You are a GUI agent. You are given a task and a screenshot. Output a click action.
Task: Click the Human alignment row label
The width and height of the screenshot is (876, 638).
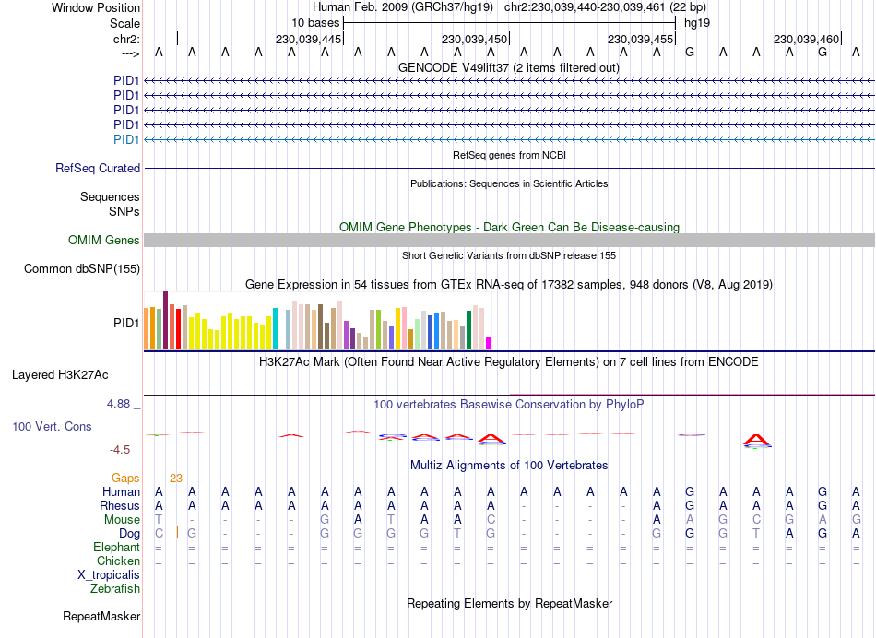[121, 491]
